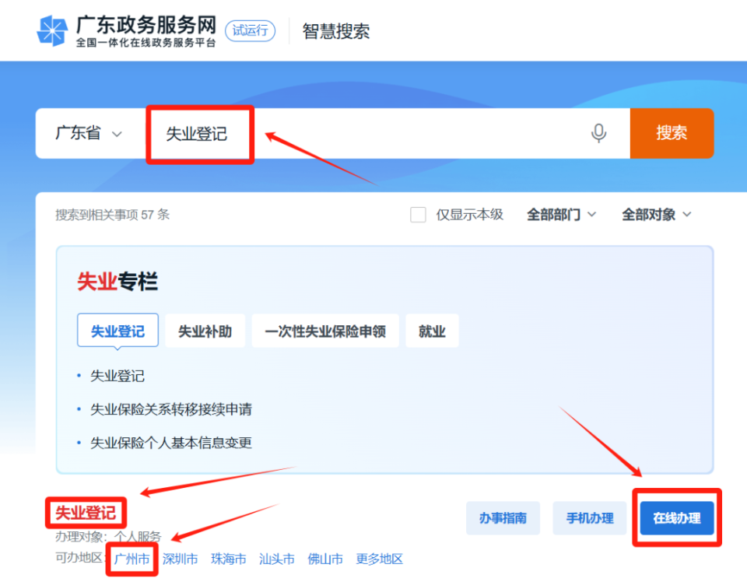The height and width of the screenshot is (582, 747).
Task: Select the 失业登记 tab
Action: pos(117,330)
